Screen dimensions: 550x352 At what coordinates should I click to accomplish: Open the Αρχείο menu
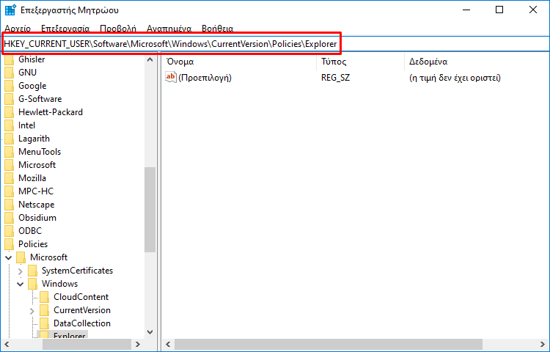[18, 29]
